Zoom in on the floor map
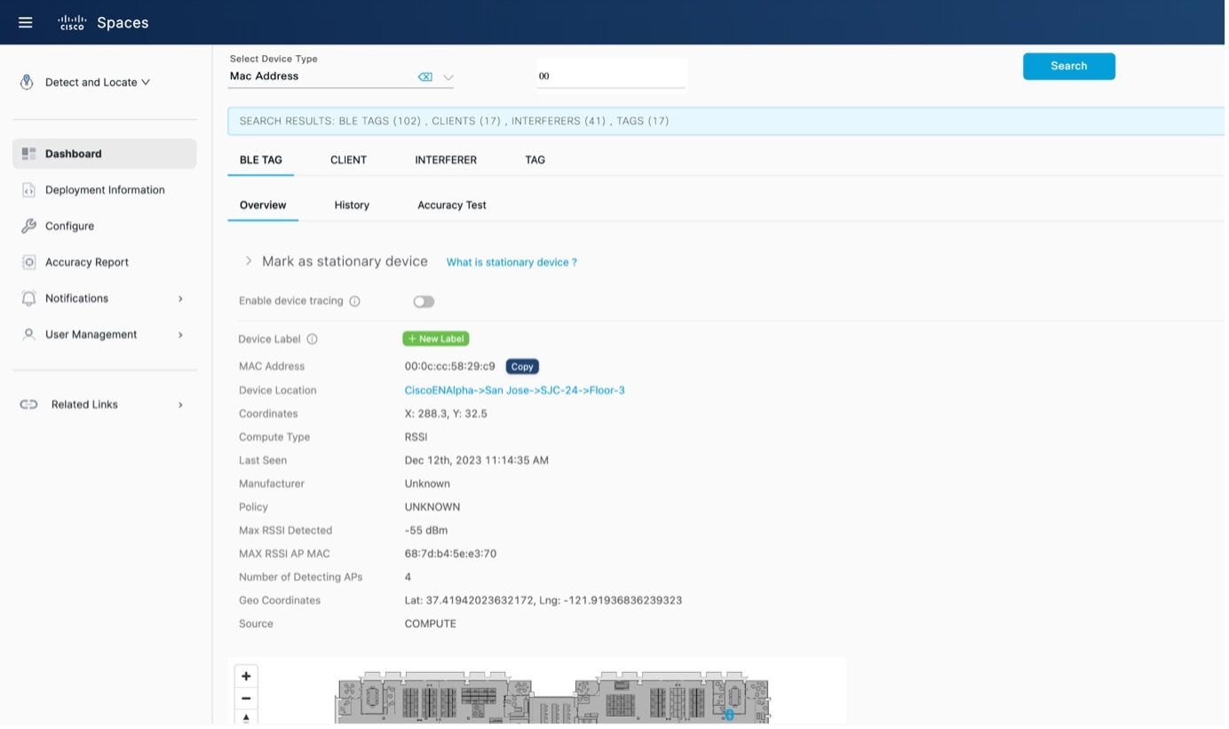 (247, 677)
